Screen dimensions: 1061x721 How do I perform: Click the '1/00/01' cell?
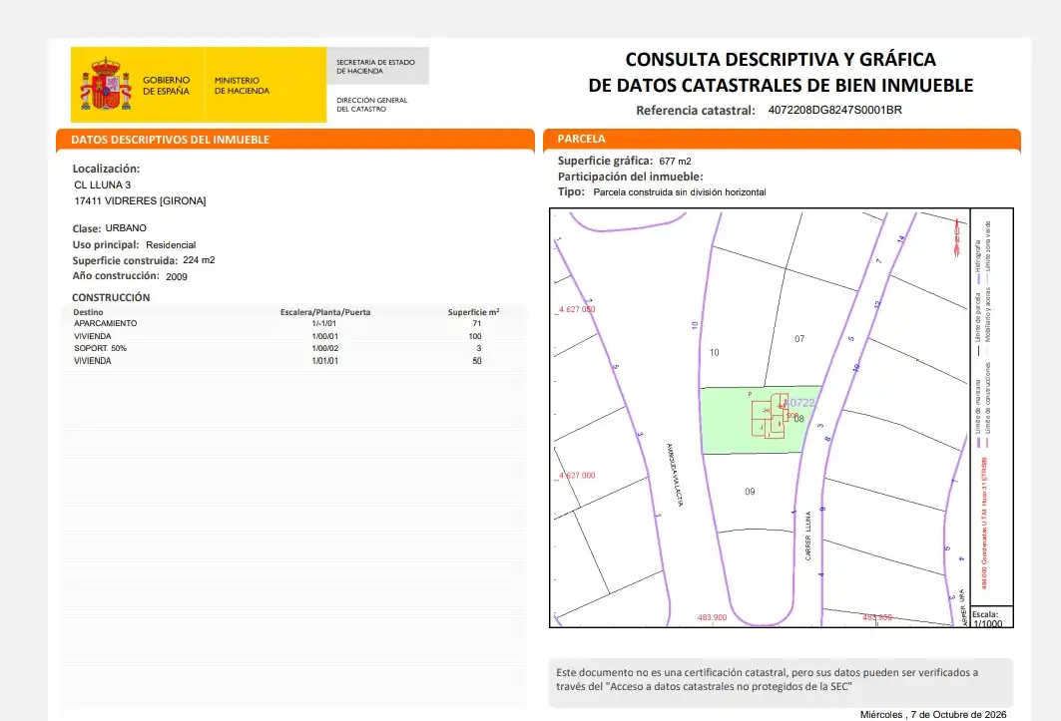(x=324, y=336)
